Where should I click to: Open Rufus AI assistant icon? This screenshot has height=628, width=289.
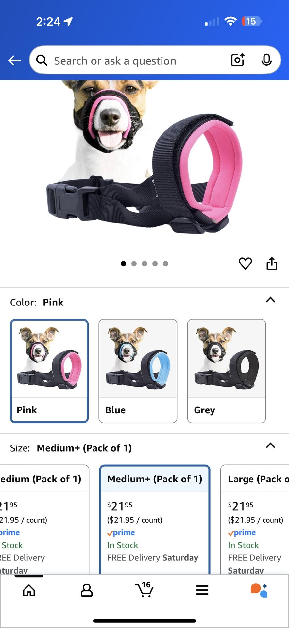pyautogui.click(x=259, y=590)
